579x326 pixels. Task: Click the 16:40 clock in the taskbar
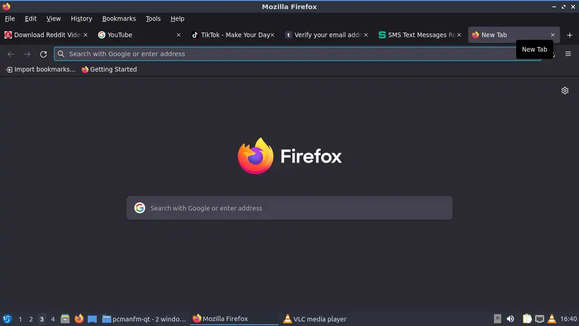(x=569, y=319)
